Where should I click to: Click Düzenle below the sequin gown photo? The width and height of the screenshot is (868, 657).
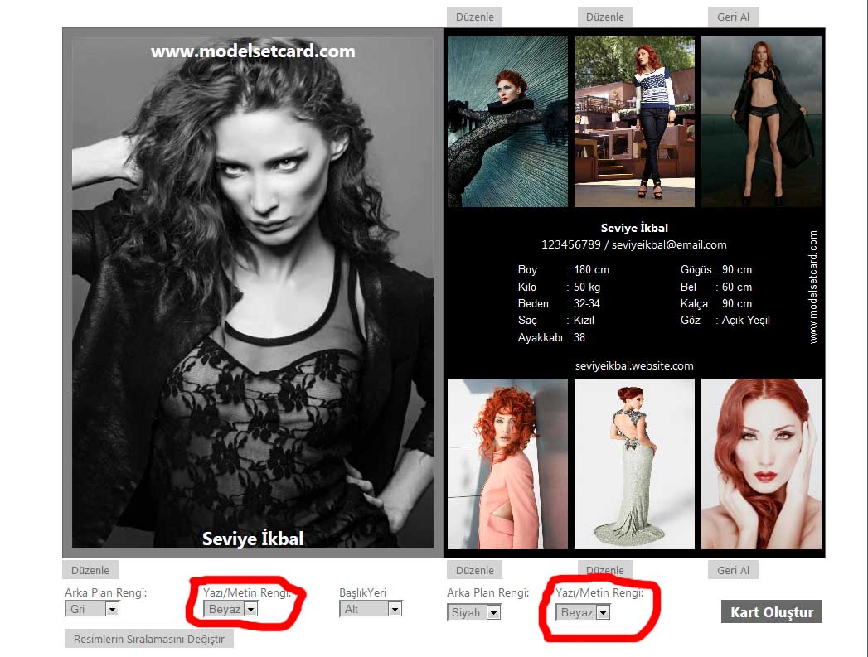[605, 570]
